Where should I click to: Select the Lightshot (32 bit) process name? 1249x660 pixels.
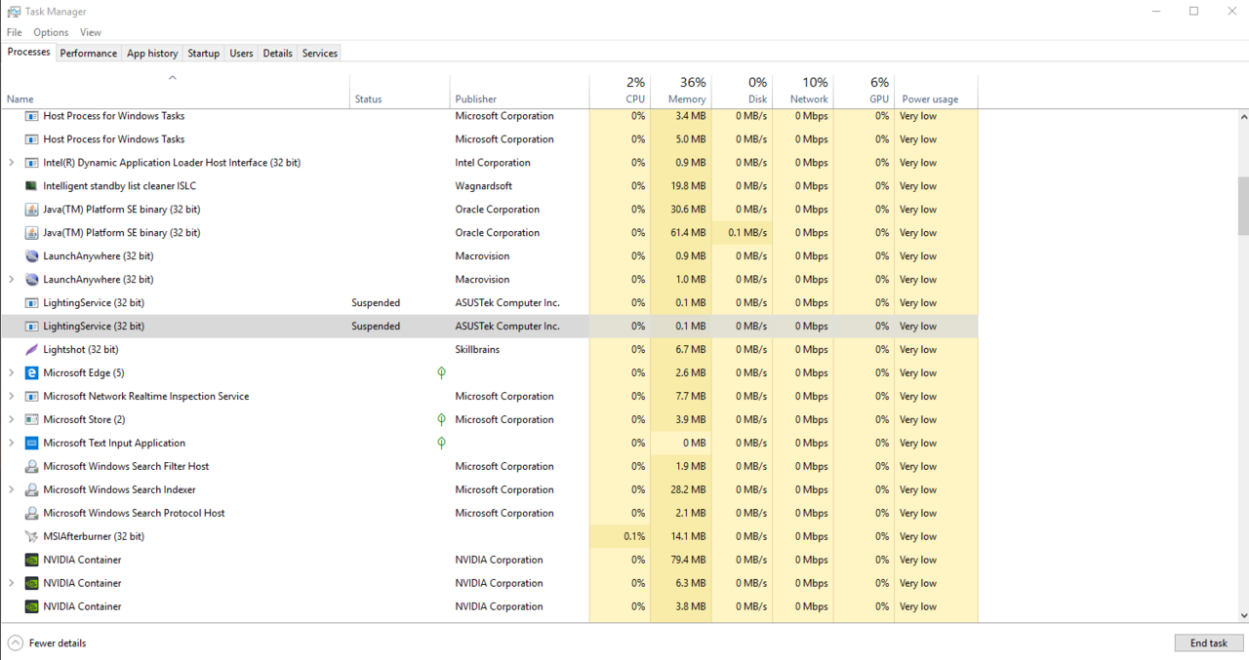[x=81, y=350]
